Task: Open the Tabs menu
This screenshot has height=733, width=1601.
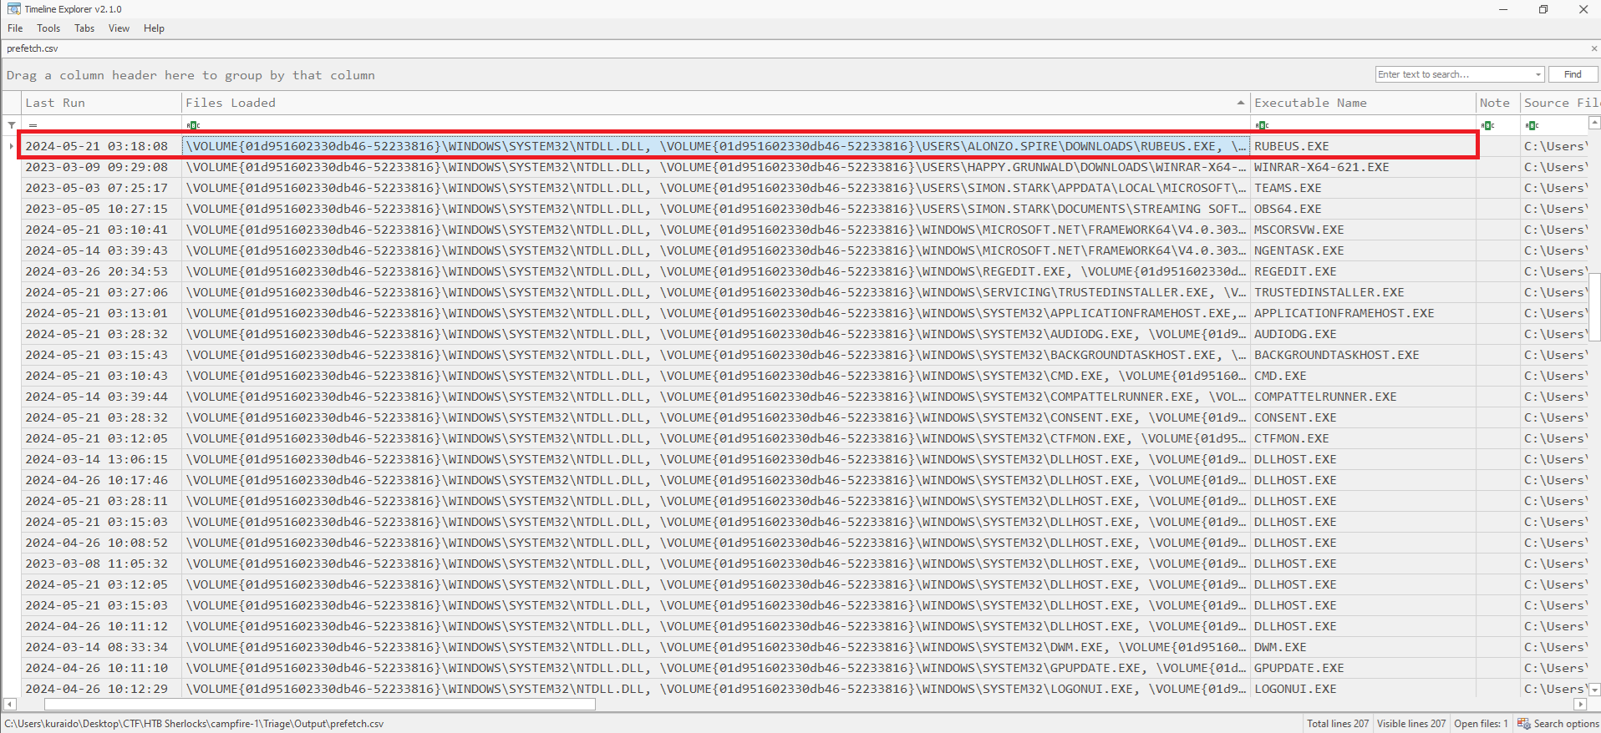Action: pos(84,28)
